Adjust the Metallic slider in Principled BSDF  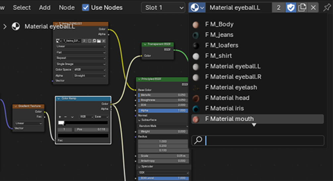pos(163,95)
